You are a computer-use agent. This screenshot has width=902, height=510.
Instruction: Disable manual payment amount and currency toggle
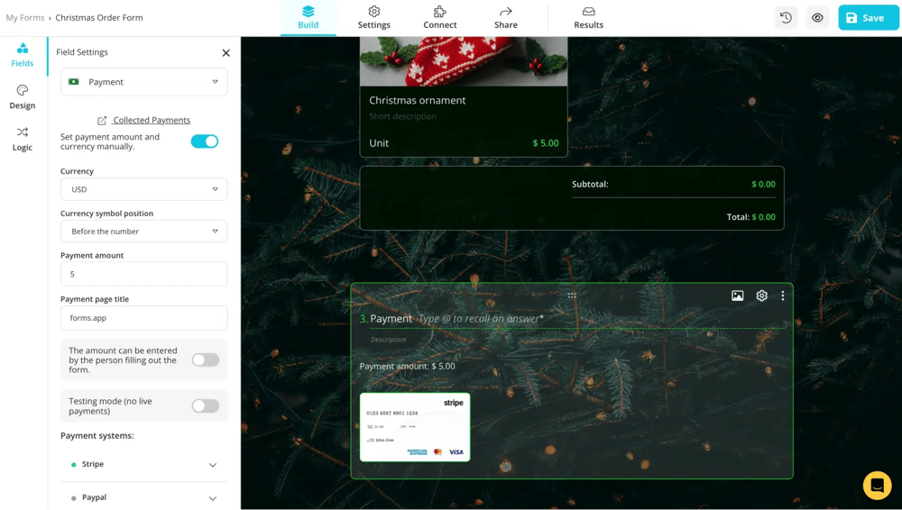coord(205,141)
